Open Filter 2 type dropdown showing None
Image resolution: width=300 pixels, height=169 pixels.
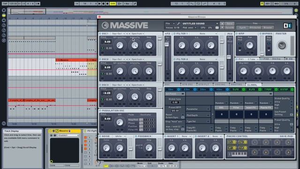tap(204, 59)
